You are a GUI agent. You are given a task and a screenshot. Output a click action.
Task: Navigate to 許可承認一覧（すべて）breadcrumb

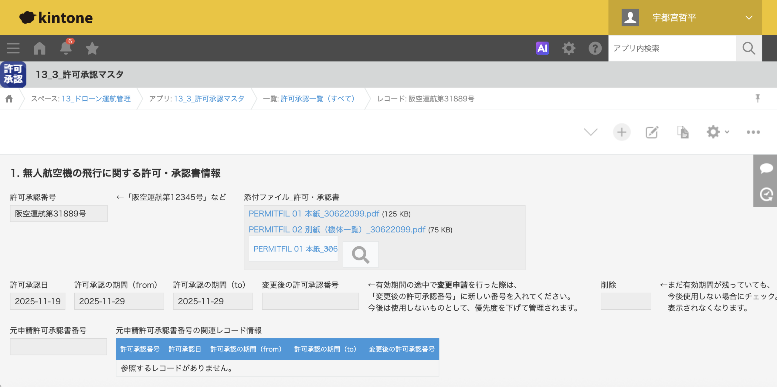point(317,99)
